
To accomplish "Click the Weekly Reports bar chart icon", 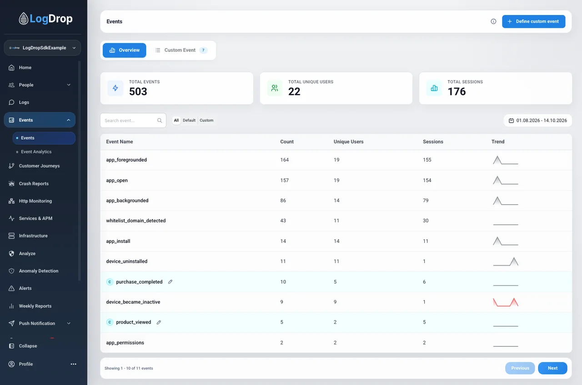I will pos(12,306).
